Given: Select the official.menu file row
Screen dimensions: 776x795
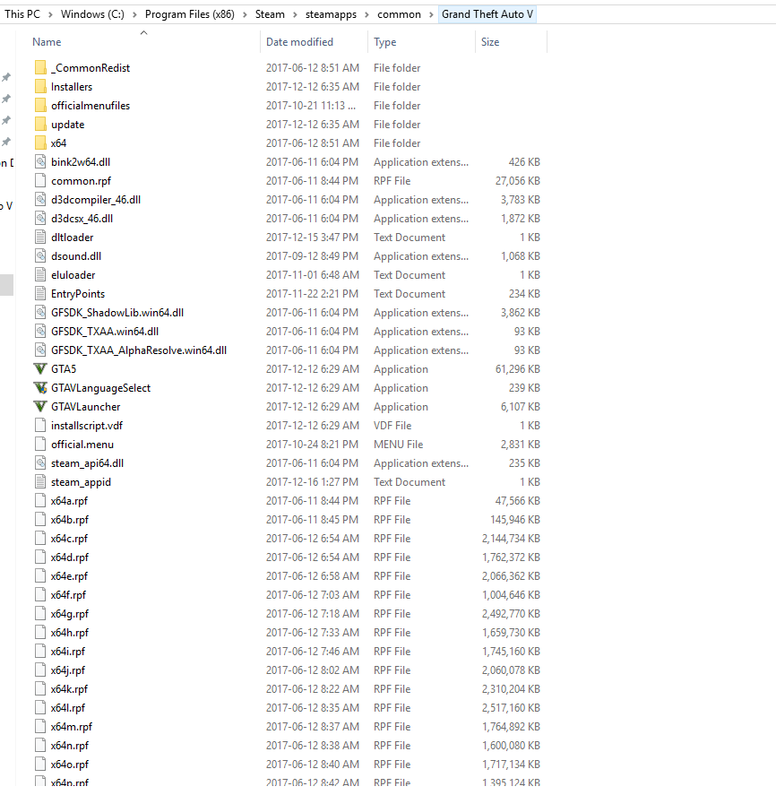Looking at the screenshot, I should (287, 445).
